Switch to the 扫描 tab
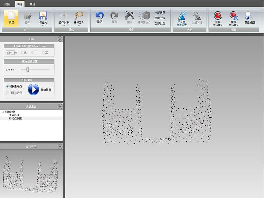The image size is (264, 198). pyautogui.click(x=7, y=4)
